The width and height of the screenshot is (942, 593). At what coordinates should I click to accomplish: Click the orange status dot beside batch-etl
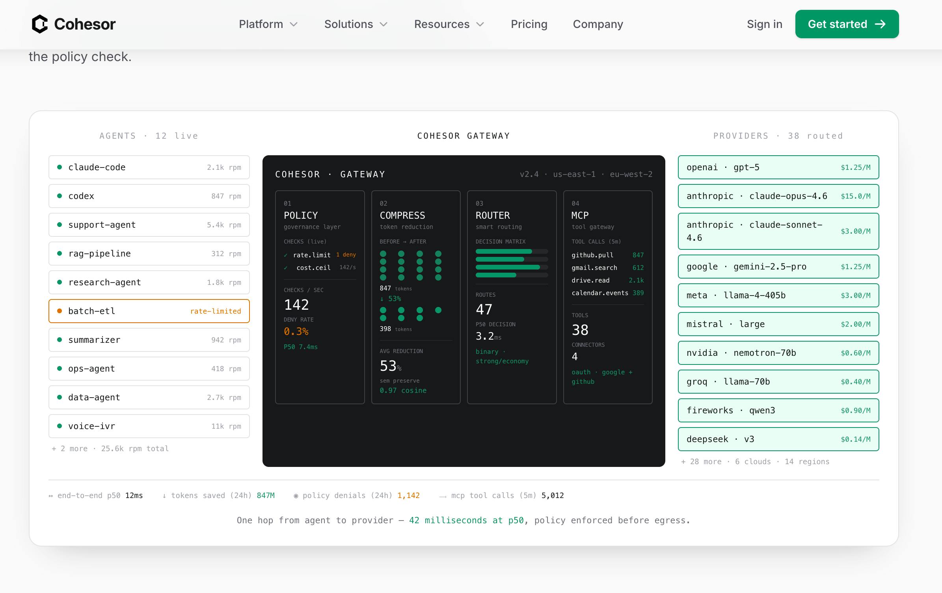pyautogui.click(x=60, y=311)
